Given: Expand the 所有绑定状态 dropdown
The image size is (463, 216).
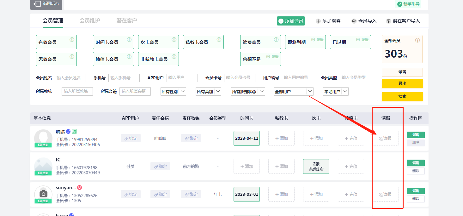Looking at the screenshot, I should 247,92.
